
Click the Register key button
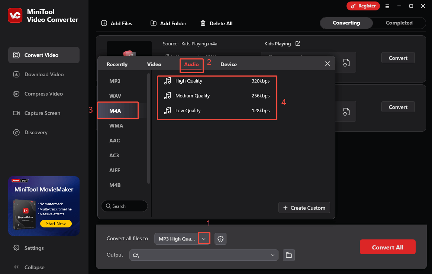coord(363,6)
